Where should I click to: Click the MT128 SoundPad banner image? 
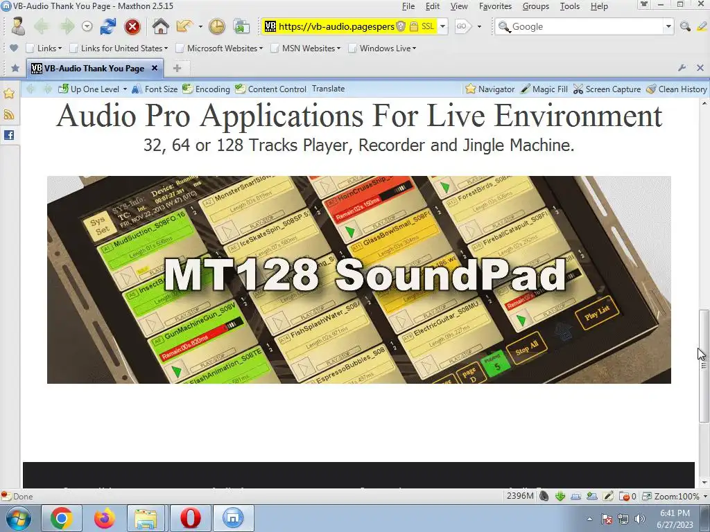tap(358, 280)
